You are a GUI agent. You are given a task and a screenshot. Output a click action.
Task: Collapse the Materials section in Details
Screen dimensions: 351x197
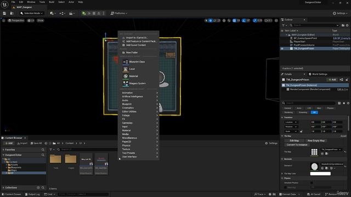(x=282, y=159)
